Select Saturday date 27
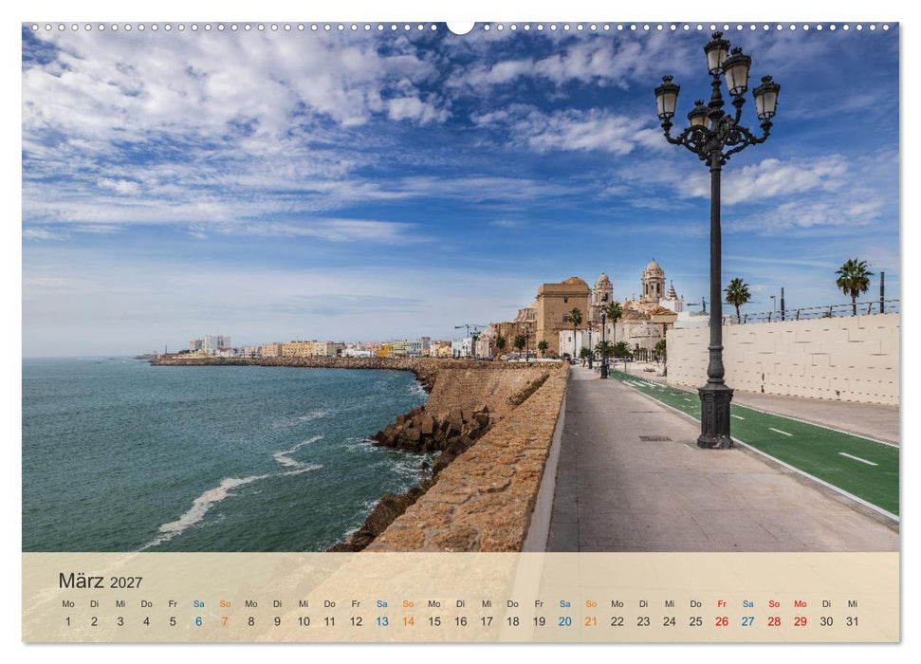Screen dimensions: 921x664 click(747, 621)
